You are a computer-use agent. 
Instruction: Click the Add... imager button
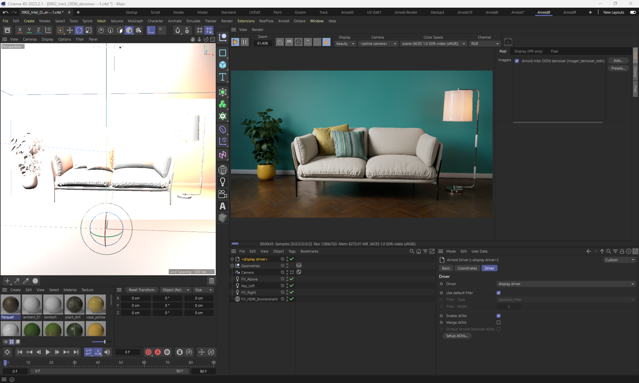tap(618, 61)
